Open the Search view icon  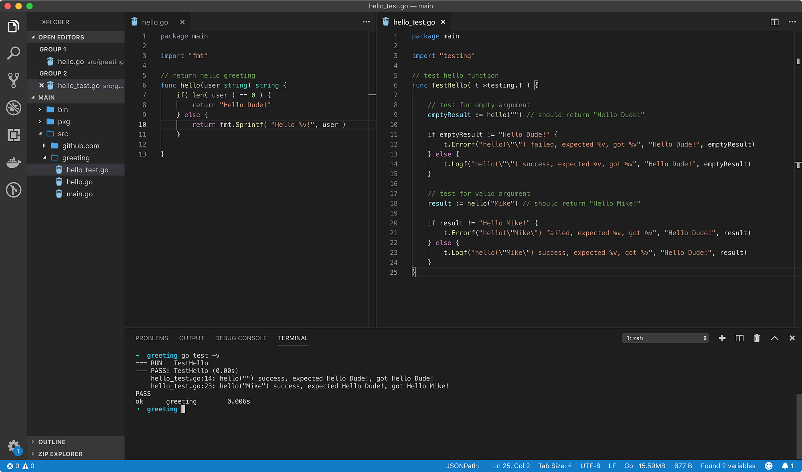(x=14, y=53)
